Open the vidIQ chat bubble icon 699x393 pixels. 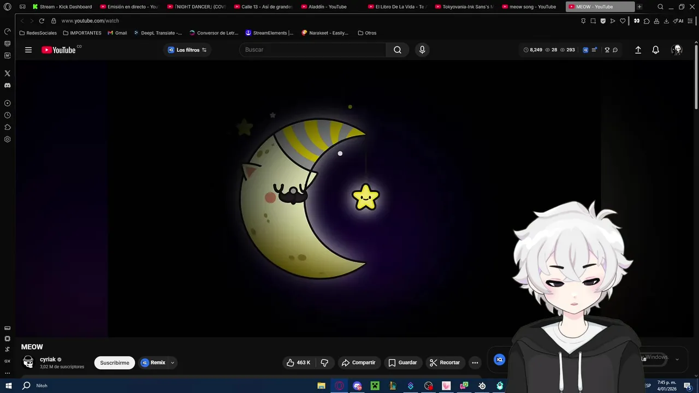pos(615,50)
